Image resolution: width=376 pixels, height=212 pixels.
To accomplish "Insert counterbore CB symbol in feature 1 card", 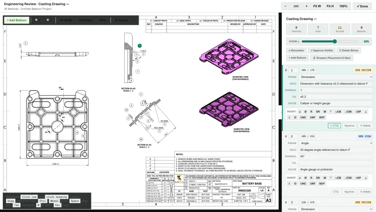I will [x=338, y=112].
